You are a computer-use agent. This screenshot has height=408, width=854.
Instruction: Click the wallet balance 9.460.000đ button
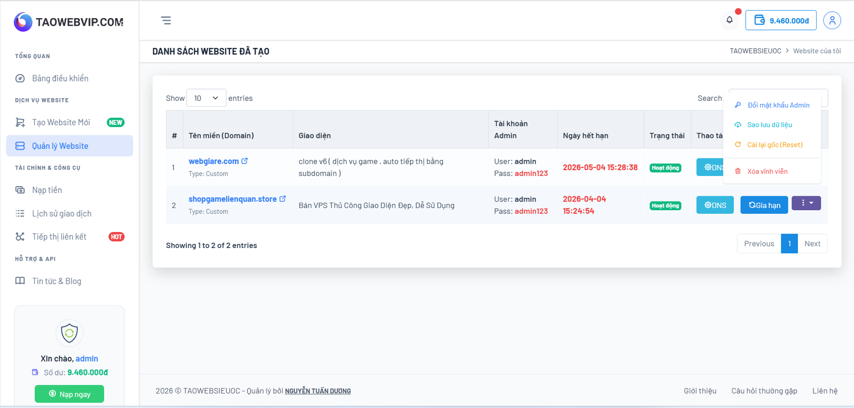(x=781, y=20)
